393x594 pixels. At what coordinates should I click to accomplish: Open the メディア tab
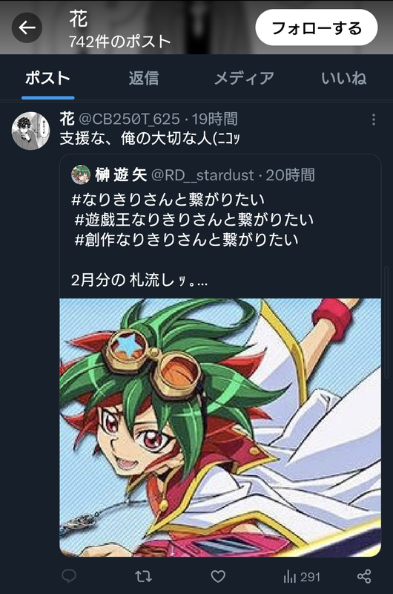point(244,78)
